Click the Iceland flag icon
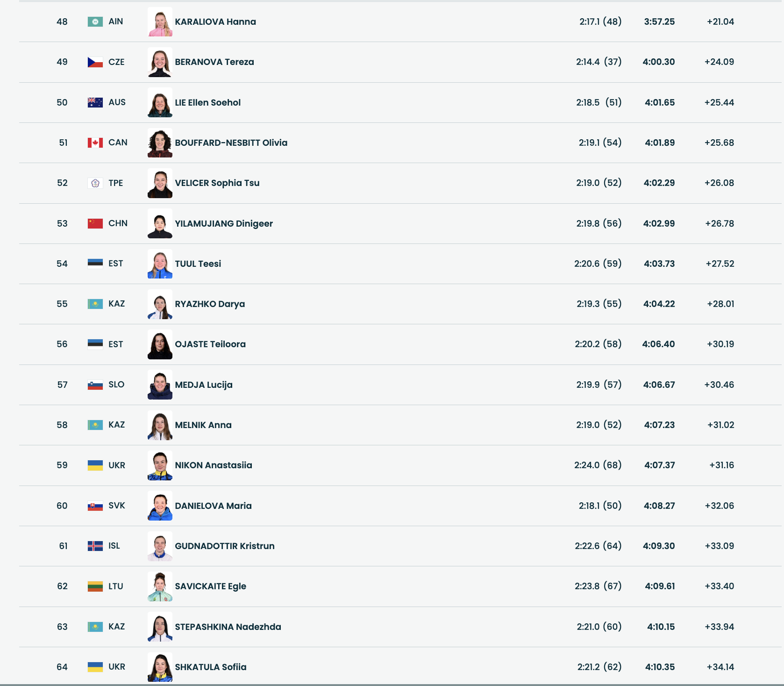 (x=95, y=546)
